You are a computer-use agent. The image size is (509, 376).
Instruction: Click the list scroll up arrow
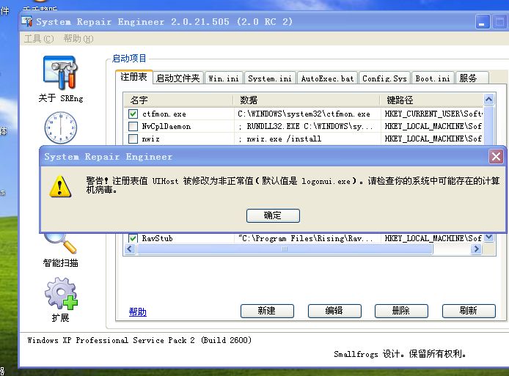click(489, 99)
